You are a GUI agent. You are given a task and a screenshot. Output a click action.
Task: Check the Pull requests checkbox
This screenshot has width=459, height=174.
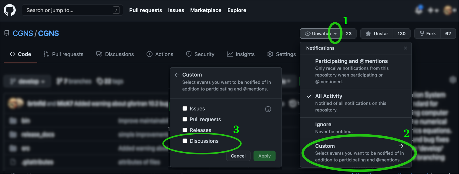click(185, 119)
